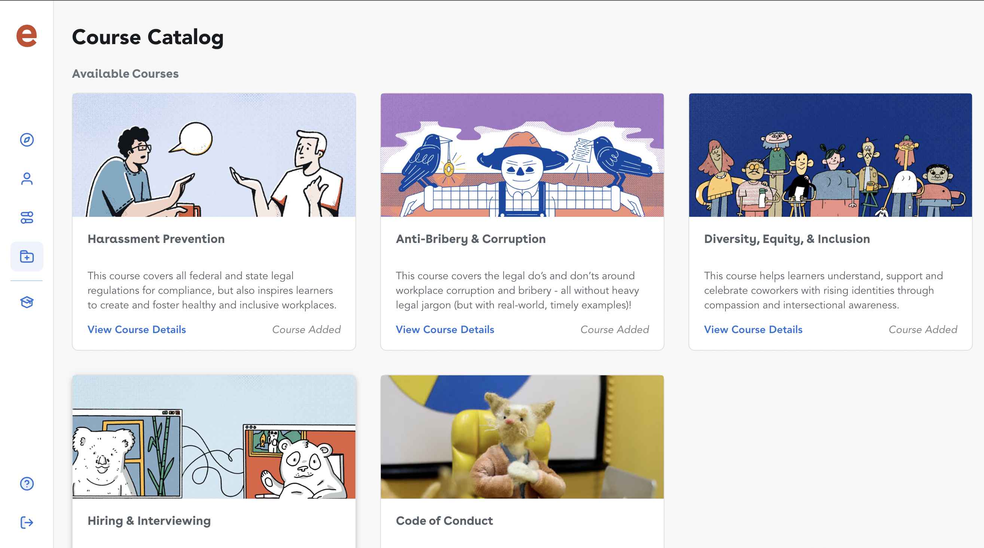Screen dimensions: 984x548
Task: Click the Code of Conduct cat image
Action: pos(522,437)
